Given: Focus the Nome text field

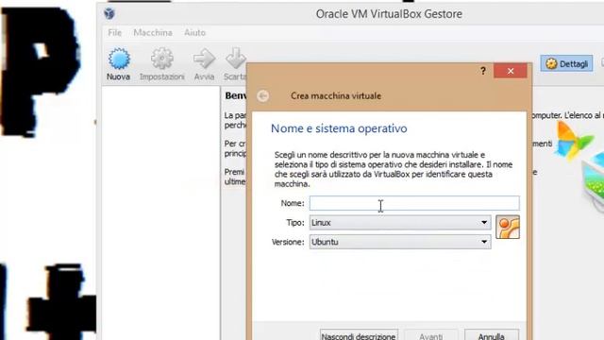Looking at the screenshot, I should 414,203.
